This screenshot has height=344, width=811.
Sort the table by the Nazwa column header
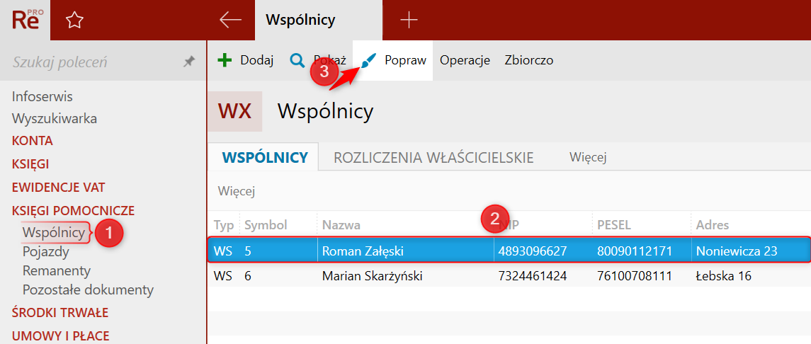[x=341, y=224]
